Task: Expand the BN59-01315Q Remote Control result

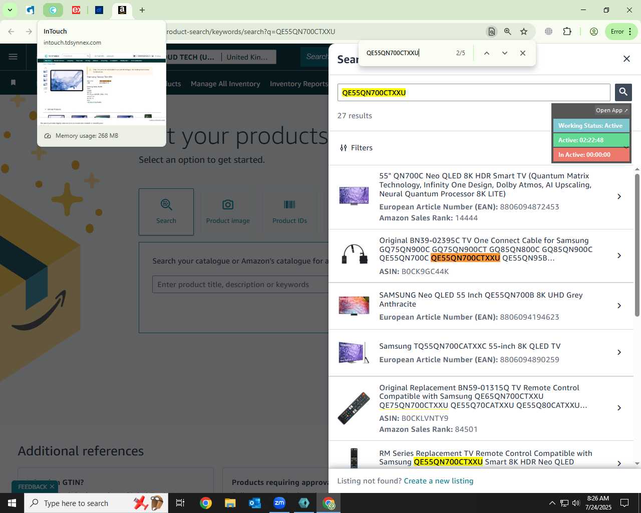Action: [619, 408]
